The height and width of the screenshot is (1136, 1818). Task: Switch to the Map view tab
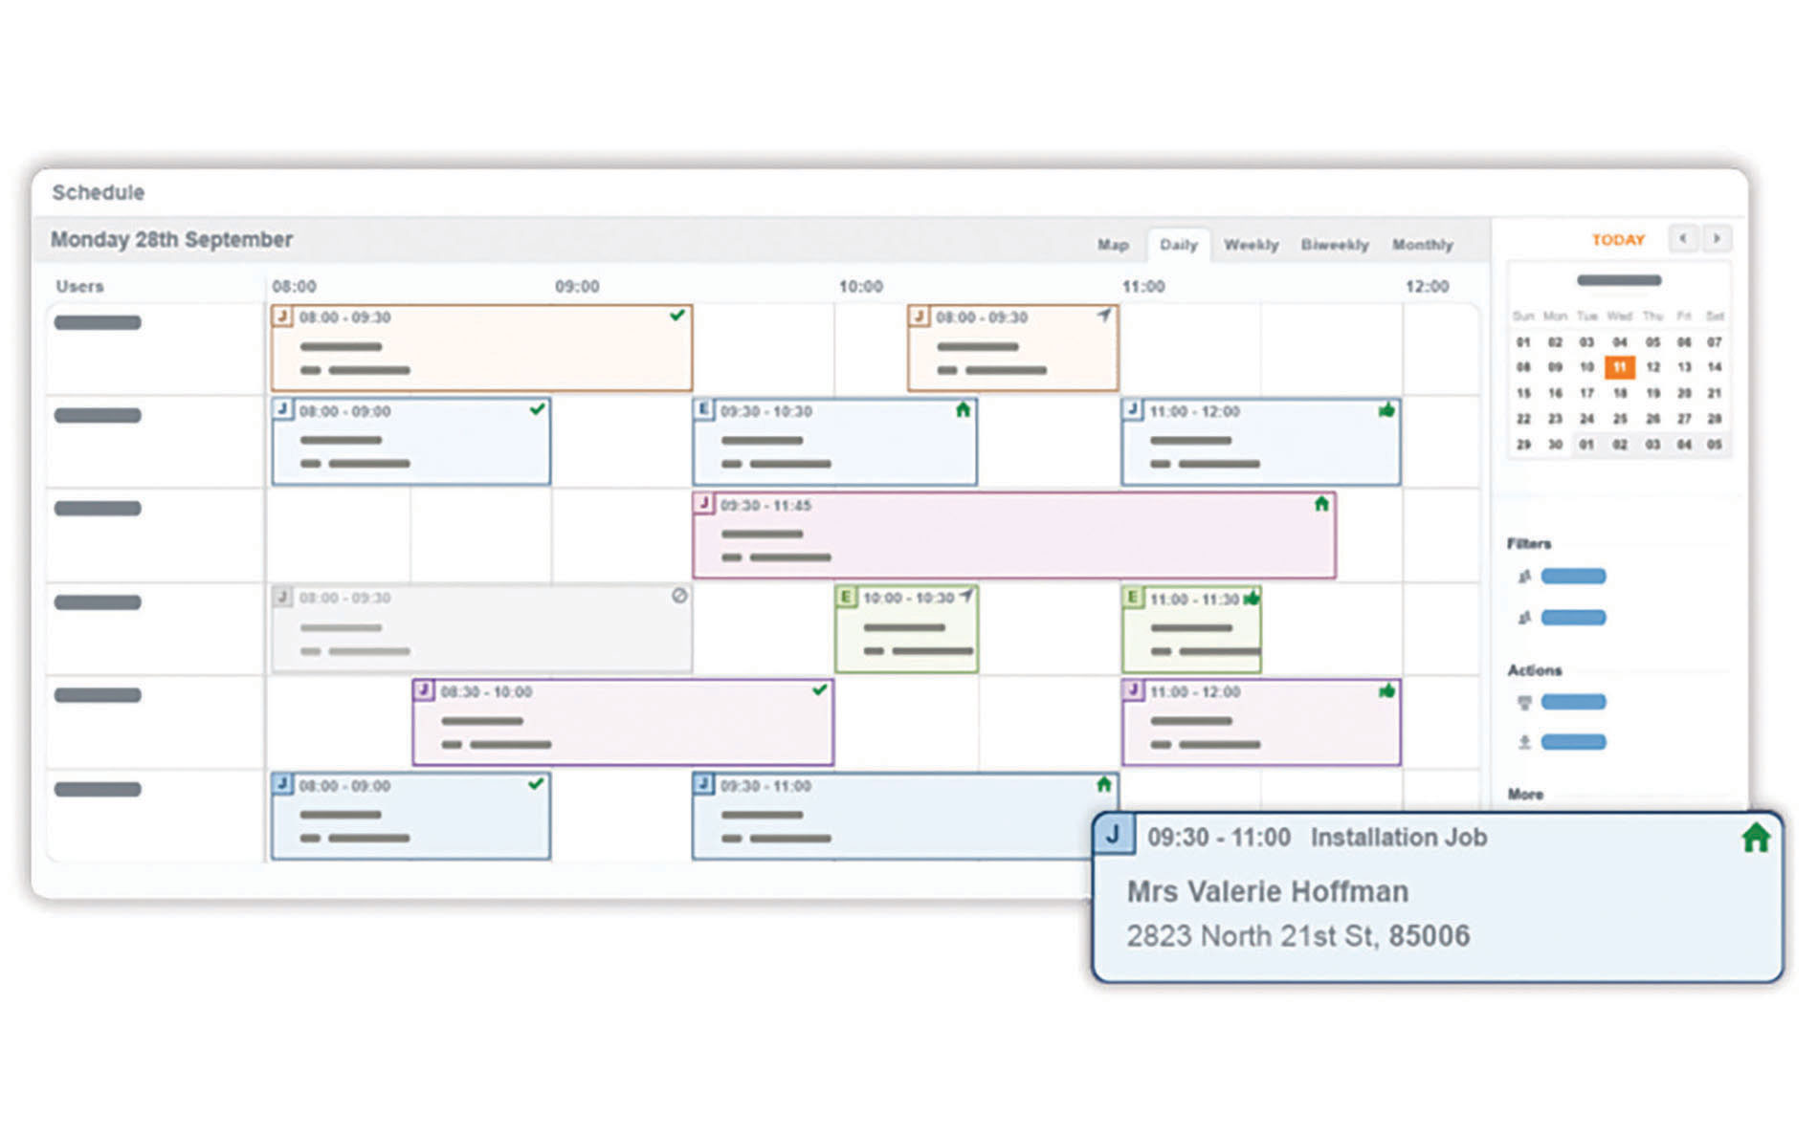1112,245
